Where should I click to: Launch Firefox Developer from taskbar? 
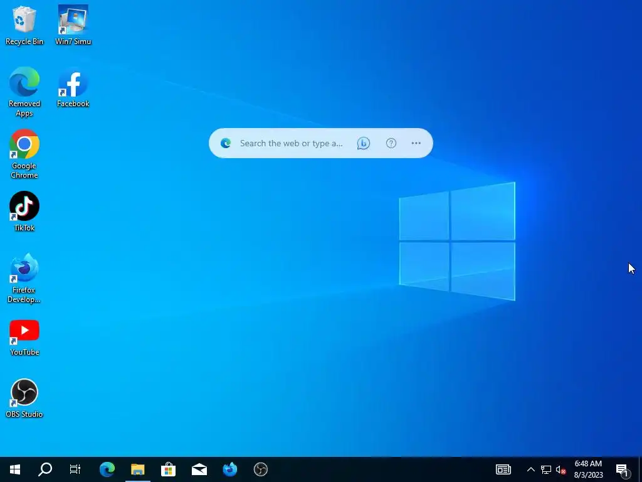coord(229,469)
